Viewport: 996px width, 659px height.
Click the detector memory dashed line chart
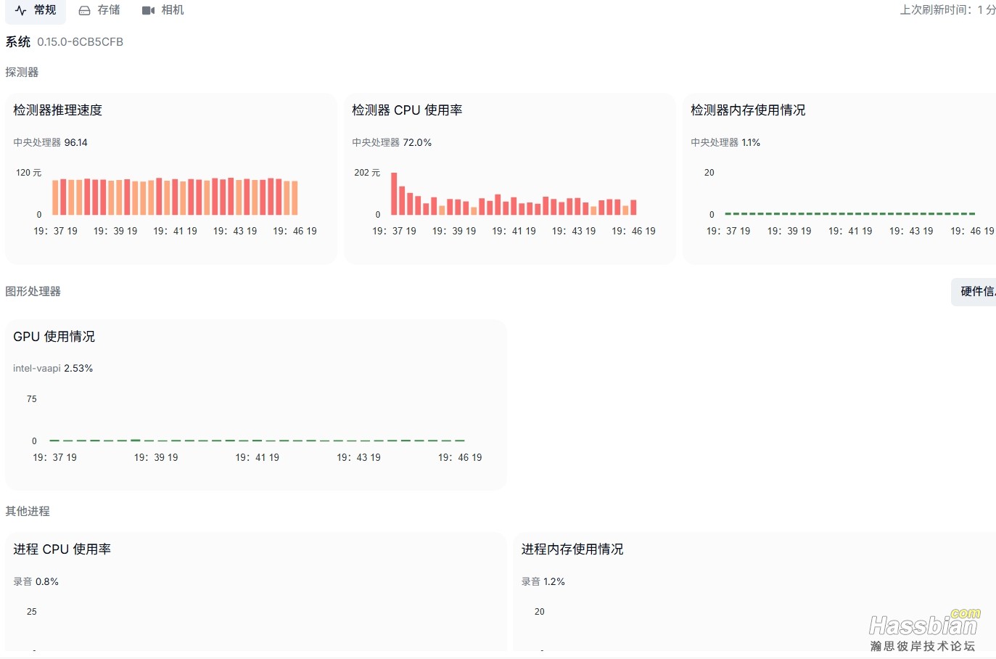849,213
